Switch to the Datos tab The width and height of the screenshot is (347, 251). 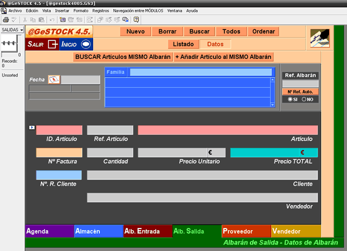click(x=215, y=44)
